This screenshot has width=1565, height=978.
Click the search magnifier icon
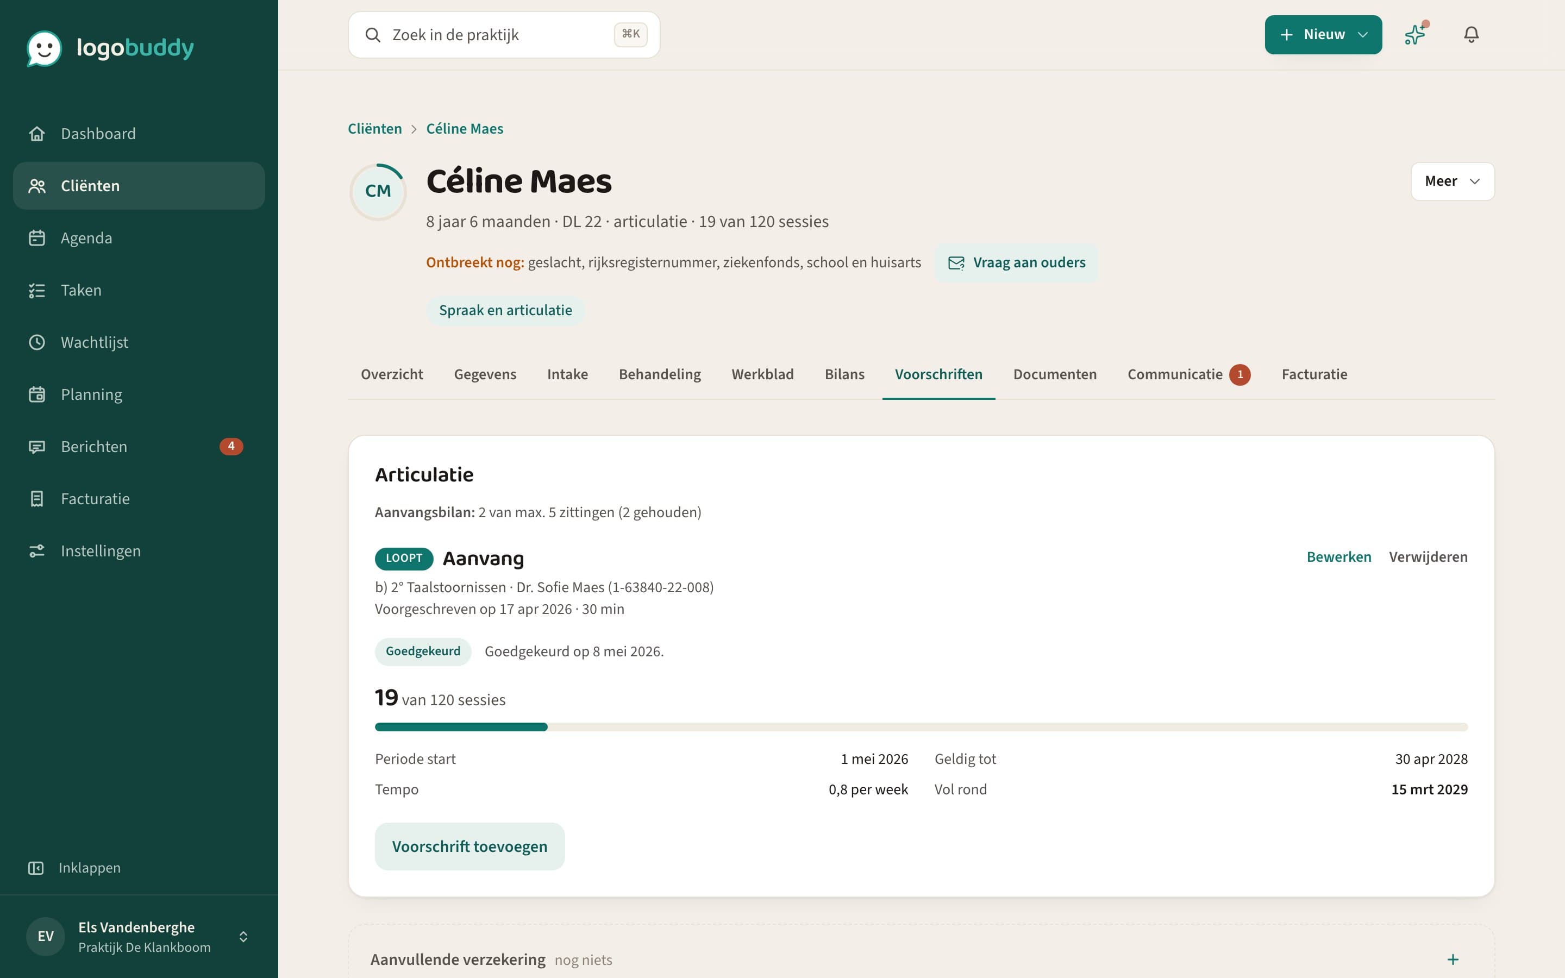pos(373,35)
